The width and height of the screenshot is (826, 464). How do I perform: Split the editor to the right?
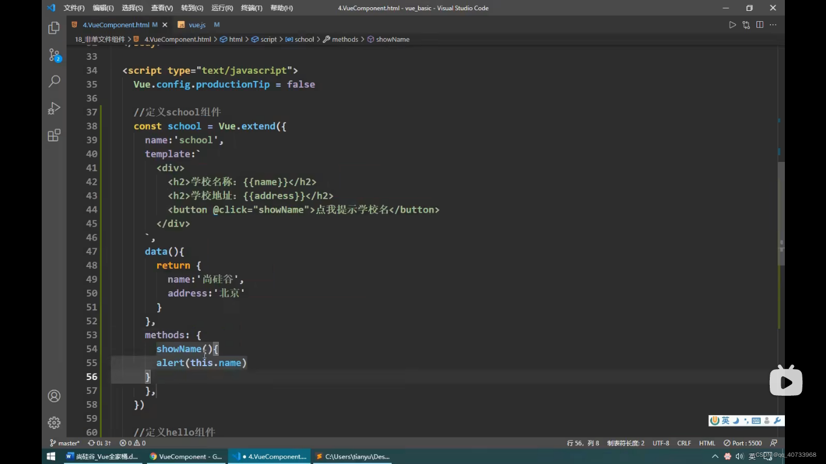[x=759, y=25]
